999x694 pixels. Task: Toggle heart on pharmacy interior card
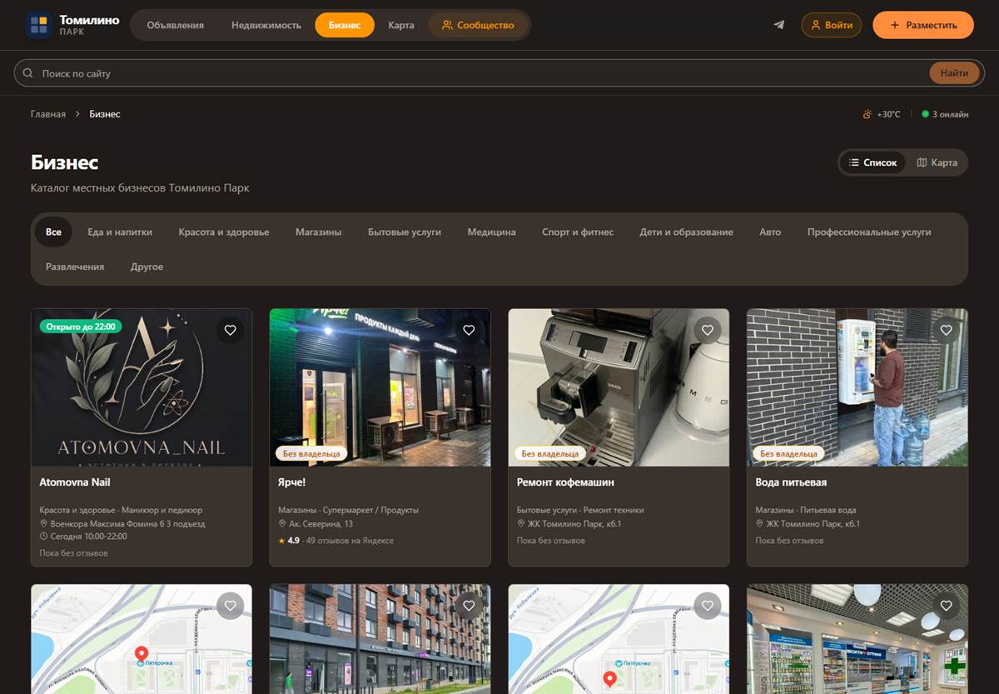coord(946,606)
